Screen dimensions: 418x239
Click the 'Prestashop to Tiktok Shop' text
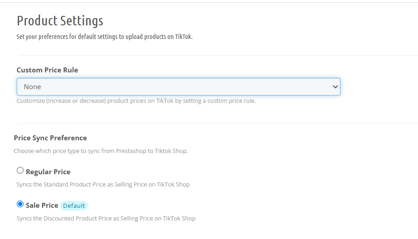point(152,151)
